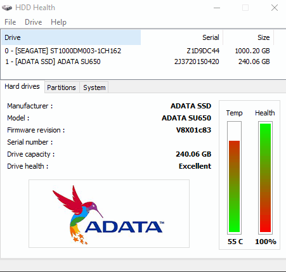
Task: Click the firmware revision V8X01c83 value
Action: click(193, 130)
